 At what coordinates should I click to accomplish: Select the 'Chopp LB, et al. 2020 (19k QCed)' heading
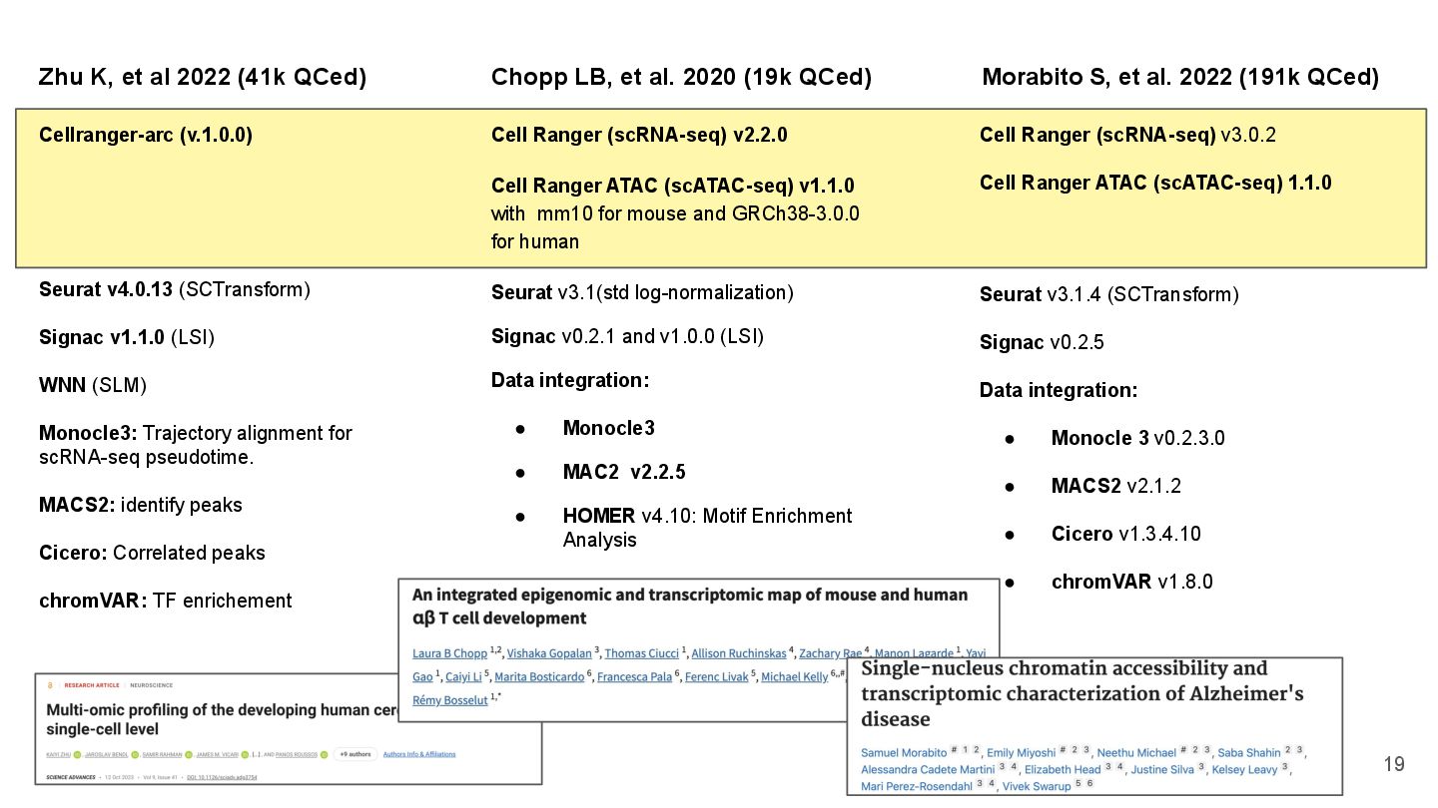pos(681,78)
